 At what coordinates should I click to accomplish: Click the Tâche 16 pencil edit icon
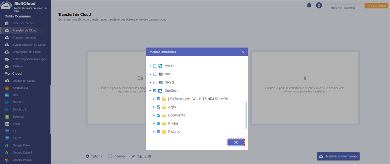(x=133, y=156)
